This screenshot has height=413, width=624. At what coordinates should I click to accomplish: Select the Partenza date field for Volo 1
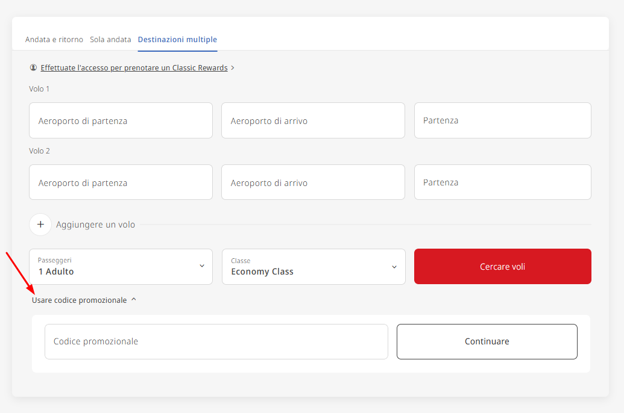point(502,120)
